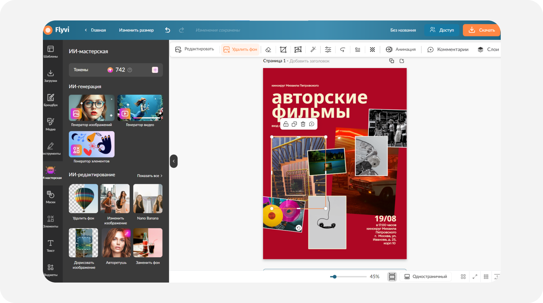The width and height of the screenshot is (543, 303).
Task: Open the Брендбук sidebar panel
Action: (51, 100)
